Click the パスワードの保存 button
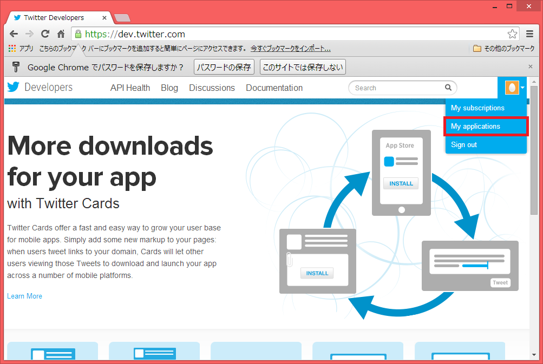This screenshot has width=543, height=364. pyautogui.click(x=224, y=67)
